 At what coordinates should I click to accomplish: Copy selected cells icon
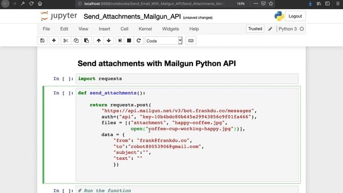pyautogui.click(x=76, y=41)
